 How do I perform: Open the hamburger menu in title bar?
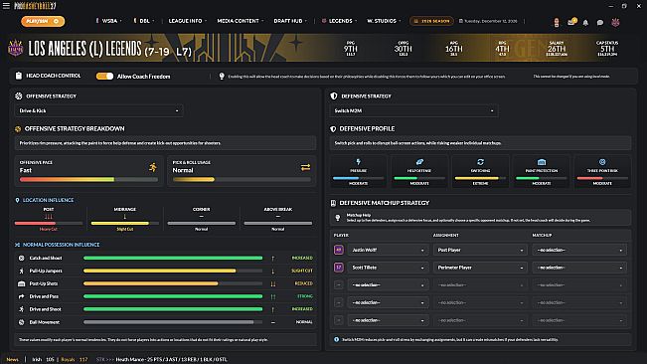(6, 6)
